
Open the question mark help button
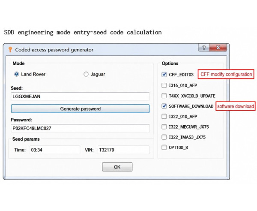pos(204,48)
